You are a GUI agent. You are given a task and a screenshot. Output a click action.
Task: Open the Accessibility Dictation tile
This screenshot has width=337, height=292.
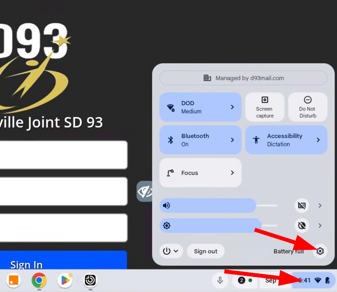286,140
